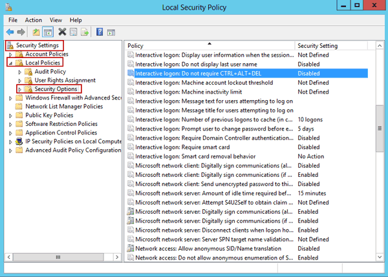This screenshot has height=277, width=388.
Task: Sort by the Policy column header
Action: (210, 45)
